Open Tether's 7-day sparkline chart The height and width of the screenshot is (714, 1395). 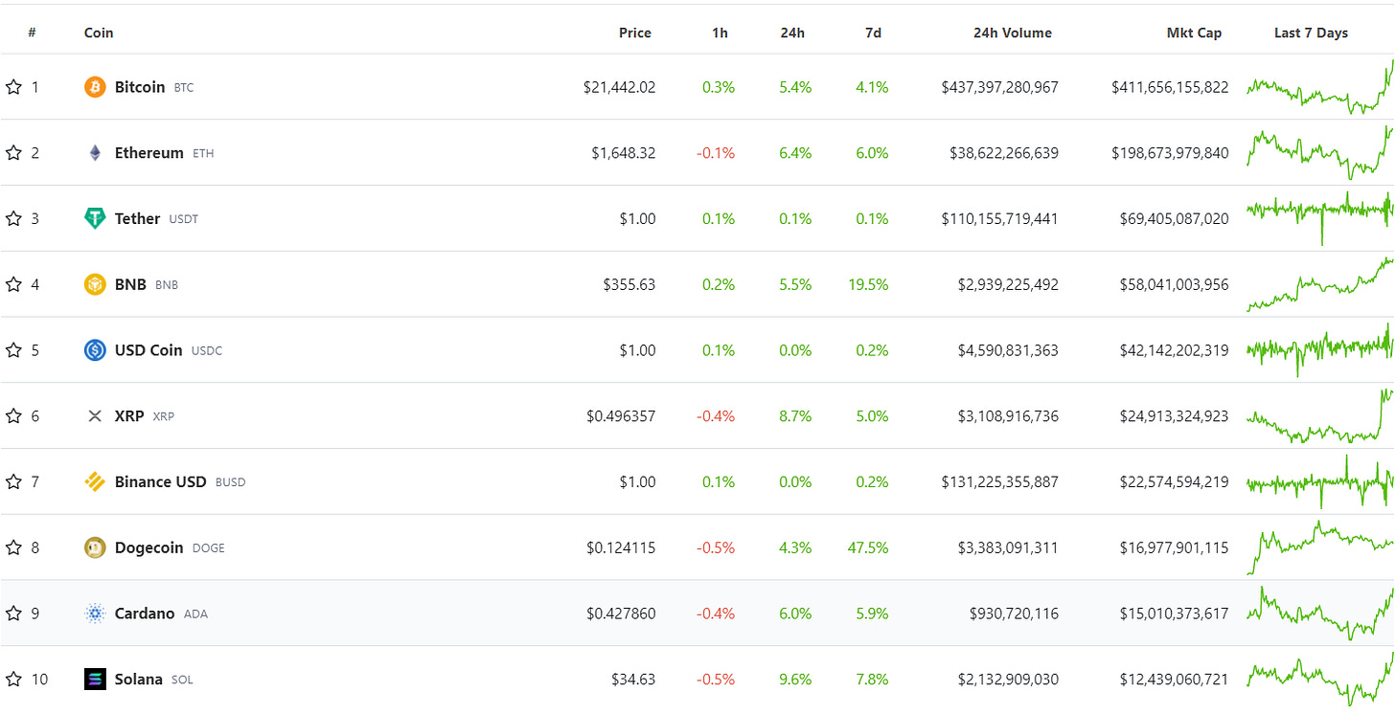point(1320,218)
